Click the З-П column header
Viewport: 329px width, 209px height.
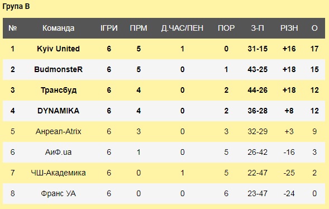click(x=258, y=28)
